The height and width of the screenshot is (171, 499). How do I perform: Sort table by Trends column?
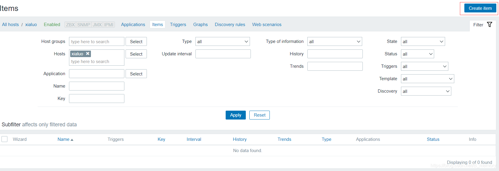(x=284, y=139)
